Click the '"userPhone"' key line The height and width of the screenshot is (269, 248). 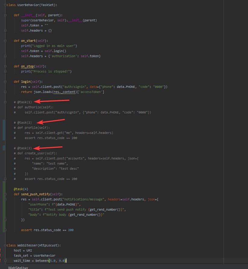point(55,205)
